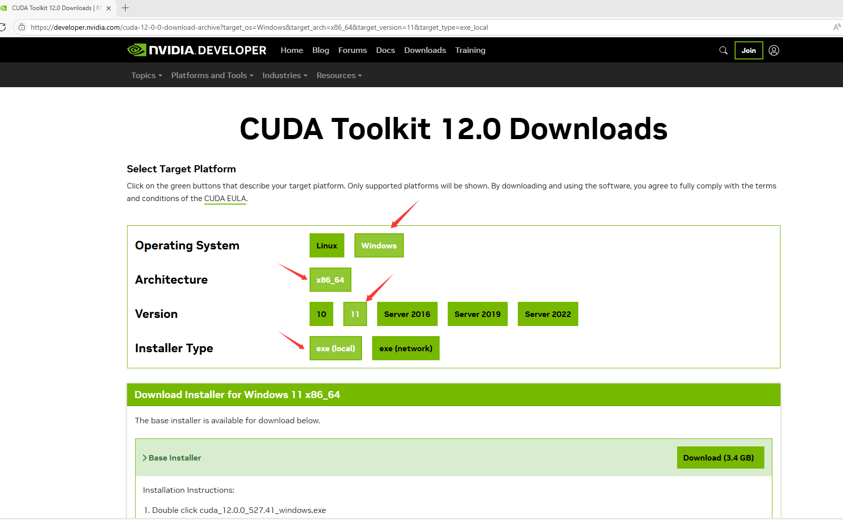Screen dimensions: 843x520
Task: Go to Home in top navigation
Action: pos(292,50)
